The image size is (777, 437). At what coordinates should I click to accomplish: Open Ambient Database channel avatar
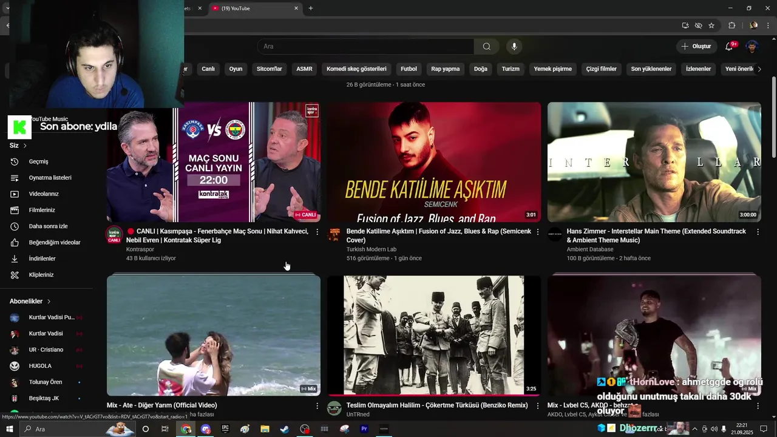(555, 235)
